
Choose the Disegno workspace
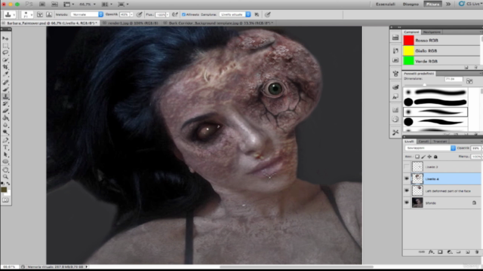tap(411, 4)
